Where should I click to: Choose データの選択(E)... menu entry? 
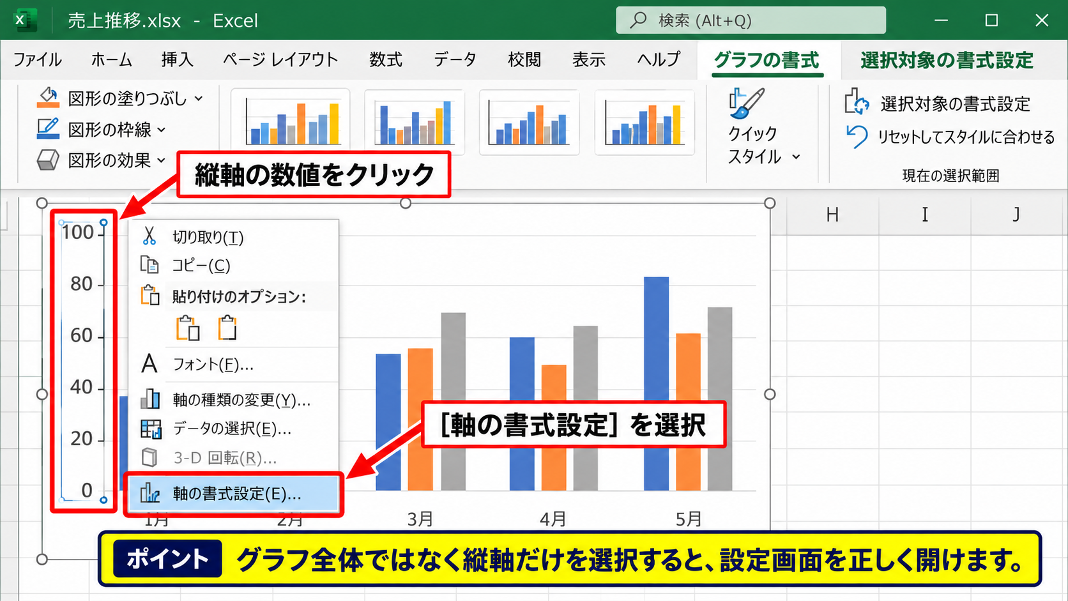click(x=234, y=429)
